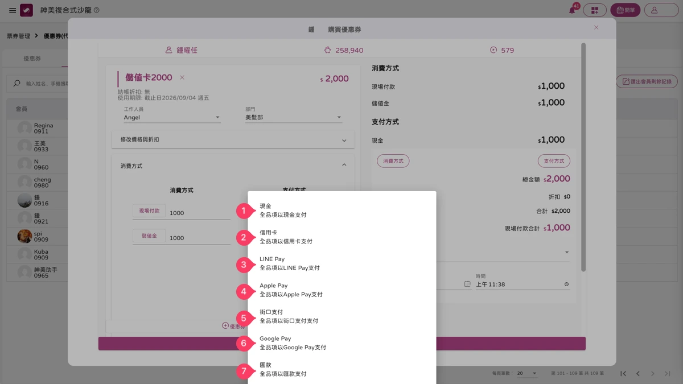
Task: Expand 修改價格與折扣 section
Action: pos(233,139)
